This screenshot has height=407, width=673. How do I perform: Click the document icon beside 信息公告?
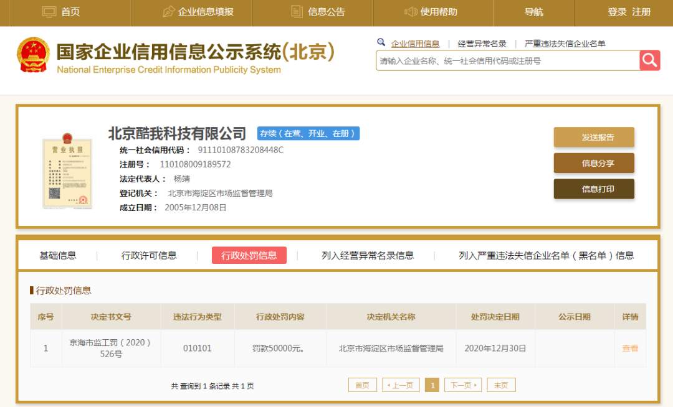297,12
